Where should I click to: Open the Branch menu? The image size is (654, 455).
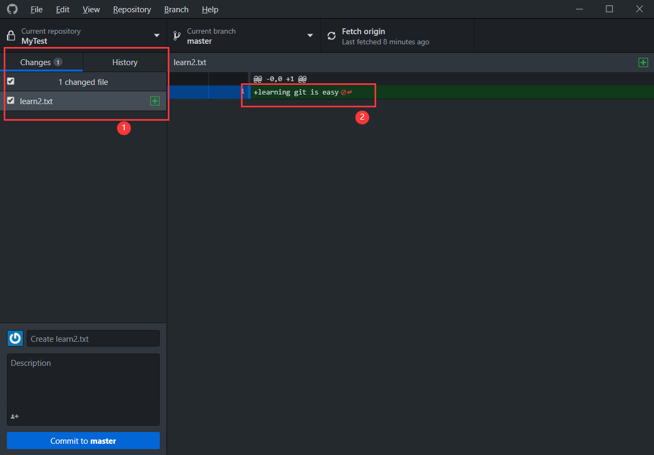[176, 10]
